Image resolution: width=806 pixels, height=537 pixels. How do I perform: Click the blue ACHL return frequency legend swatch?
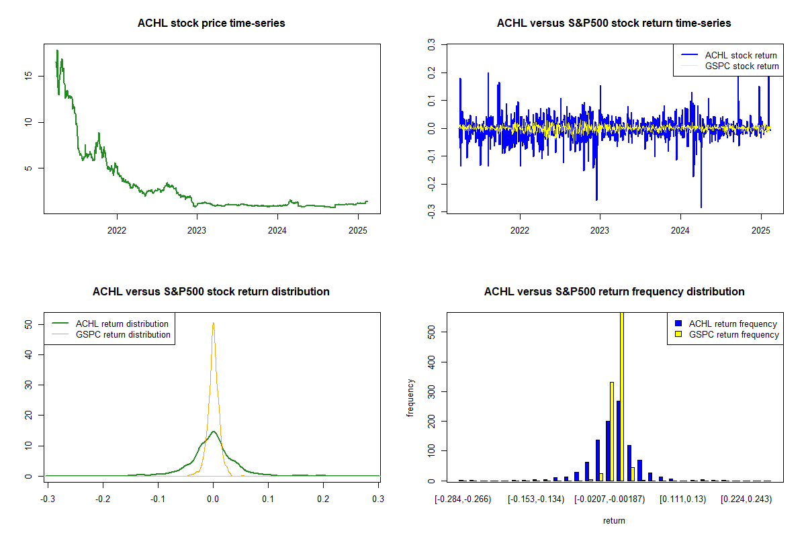click(x=678, y=324)
